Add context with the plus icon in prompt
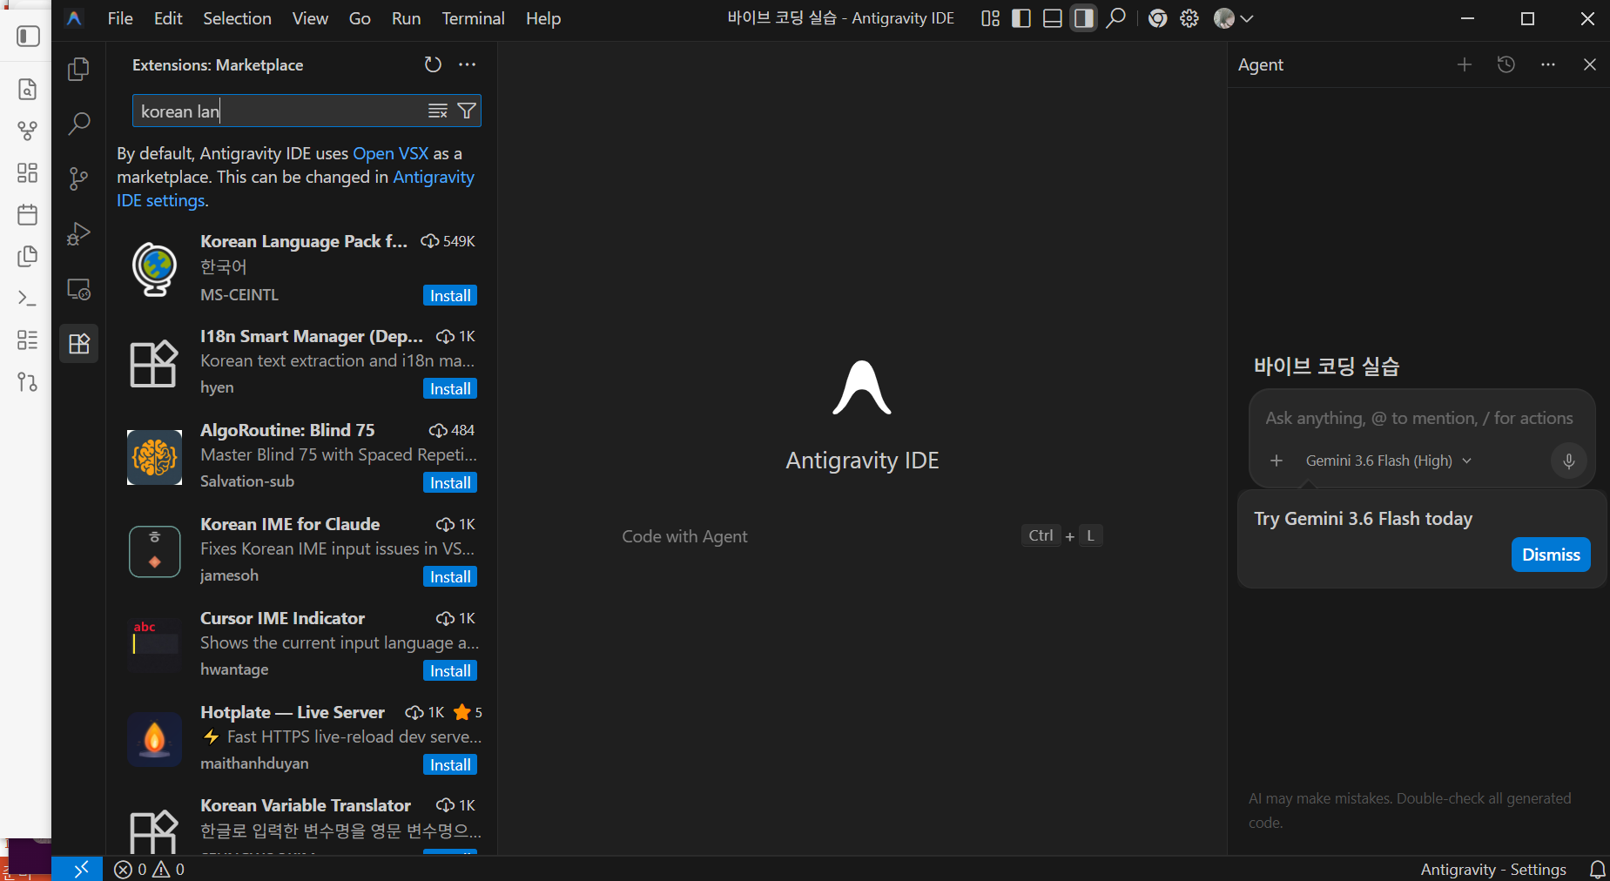 pyautogui.click(x=1277, y=461)
